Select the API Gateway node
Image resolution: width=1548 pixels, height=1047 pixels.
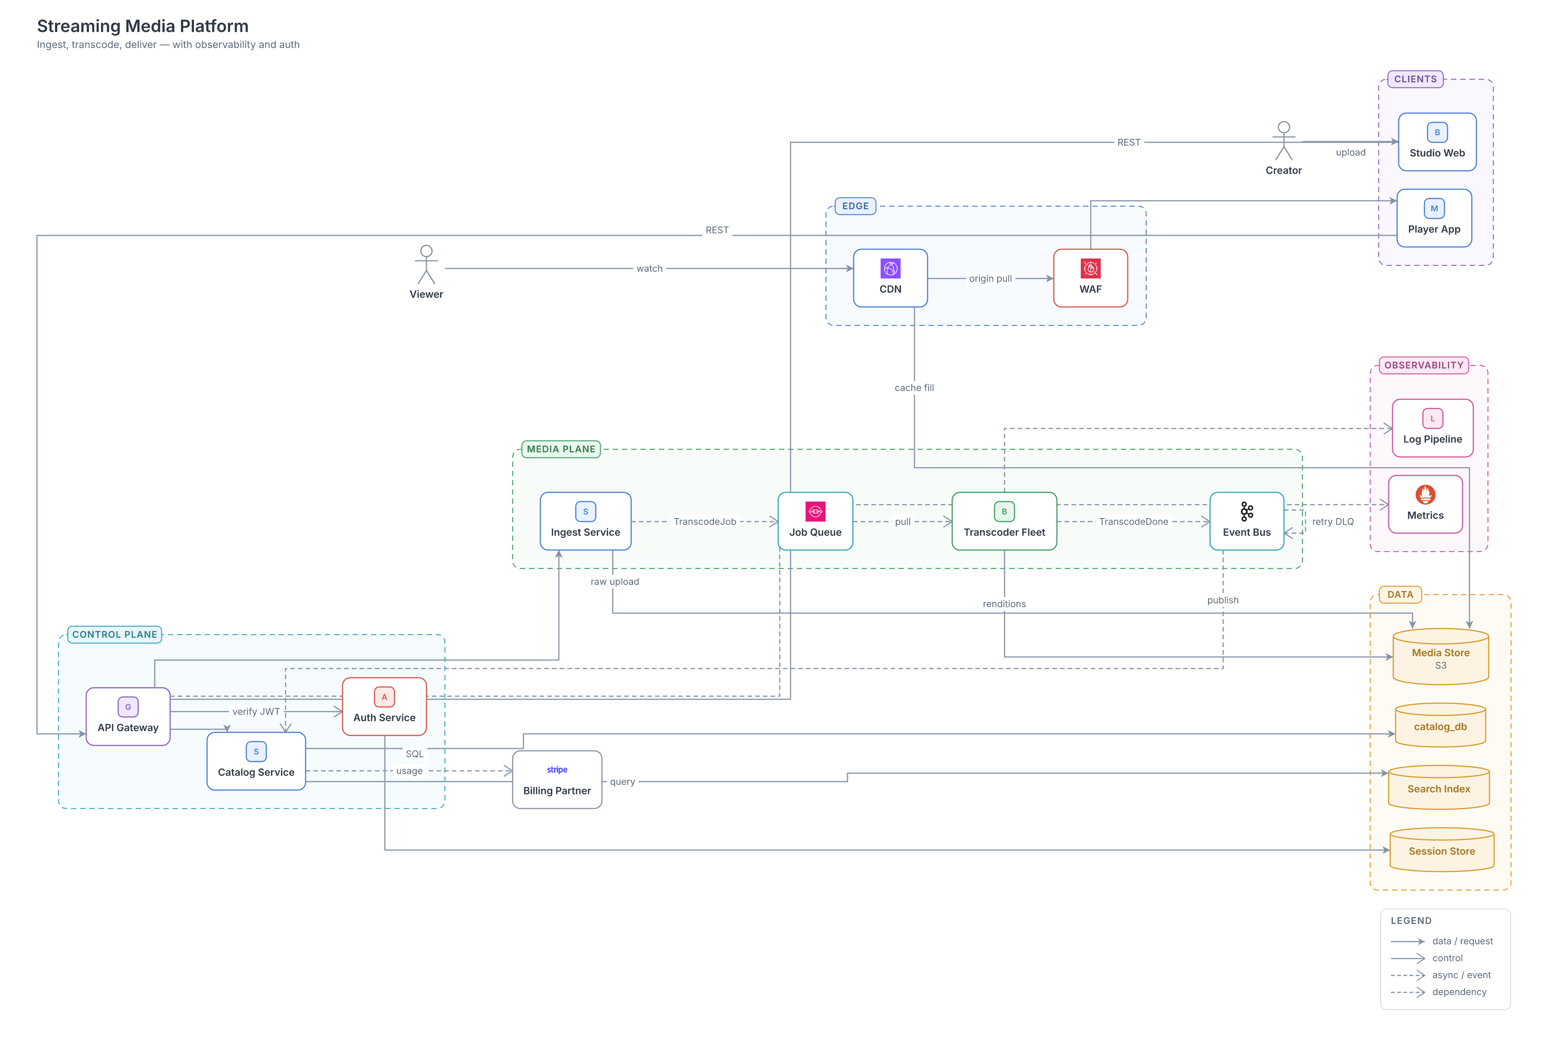click(x=128, y=717)
